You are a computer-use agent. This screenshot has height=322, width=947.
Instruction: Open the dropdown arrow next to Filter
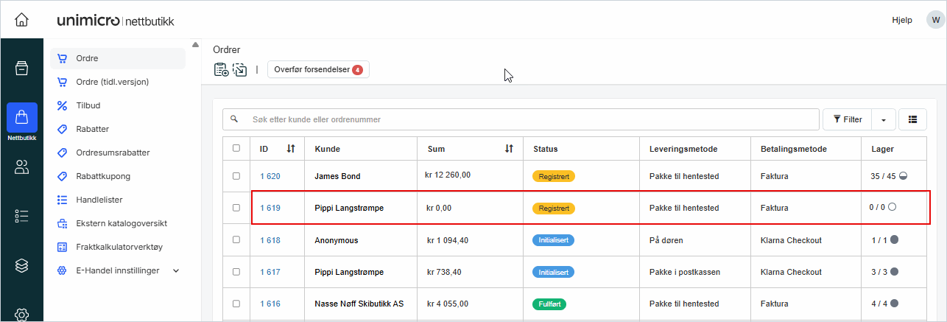pos(884,119)
